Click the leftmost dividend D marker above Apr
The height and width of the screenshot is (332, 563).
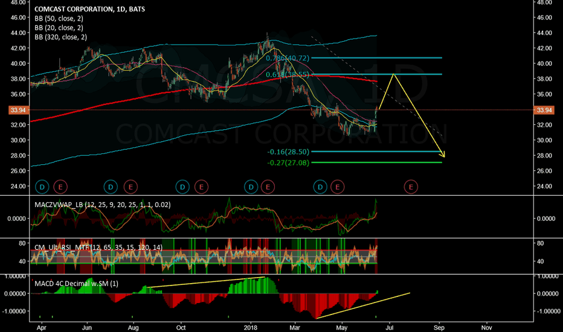coord(42,187)
